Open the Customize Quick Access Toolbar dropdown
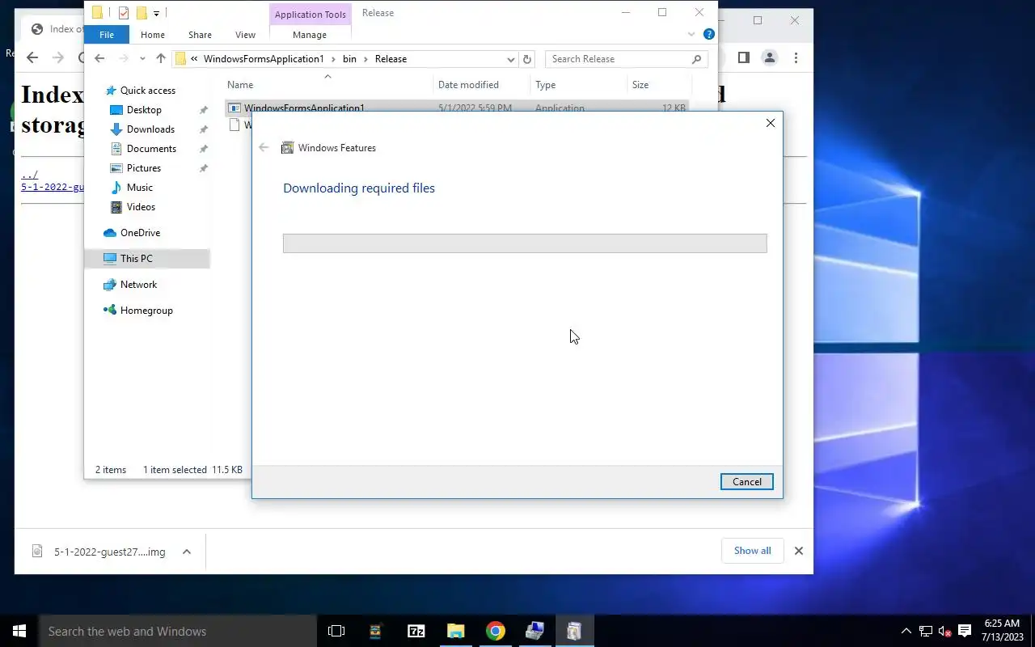This screenshot has height=647, width=1035. coord(156,13)
